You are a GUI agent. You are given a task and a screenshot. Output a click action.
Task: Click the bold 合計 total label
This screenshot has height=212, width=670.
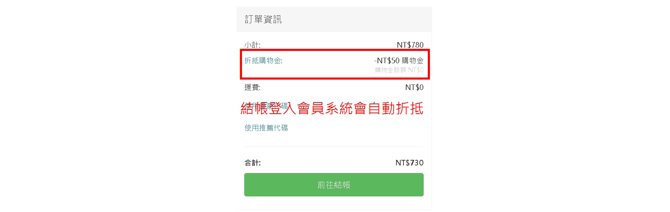click(x=253, y=163)
